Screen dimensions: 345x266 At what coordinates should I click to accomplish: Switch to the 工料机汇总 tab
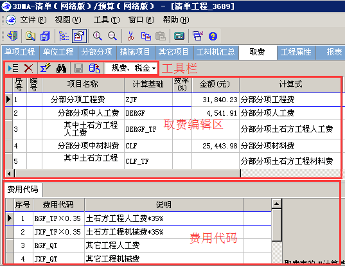coord(216,52)
